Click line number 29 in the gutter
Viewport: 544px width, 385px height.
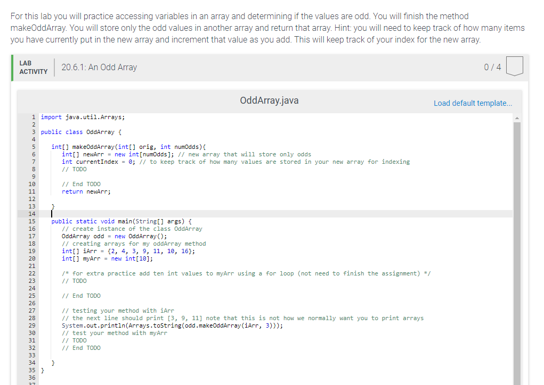(32, 325)
